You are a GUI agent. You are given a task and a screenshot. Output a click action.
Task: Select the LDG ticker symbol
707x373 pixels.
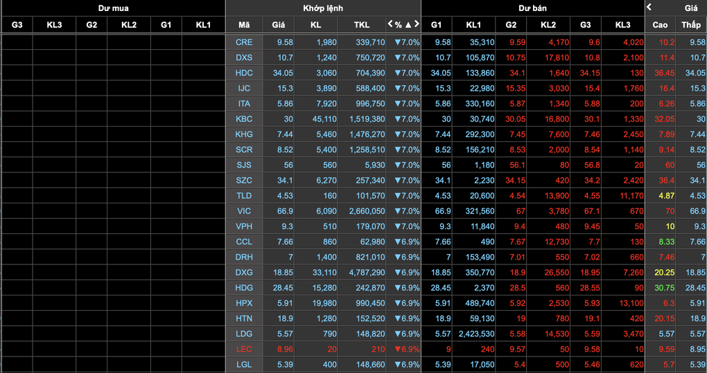tap(244, 334)
